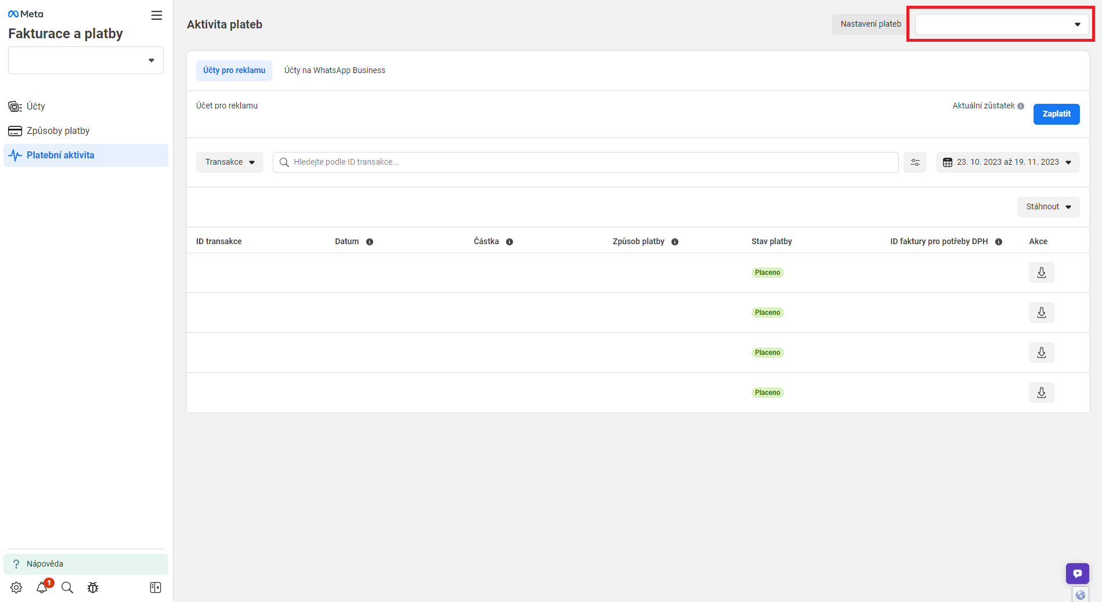Click the Meta logo

(26, 14)
